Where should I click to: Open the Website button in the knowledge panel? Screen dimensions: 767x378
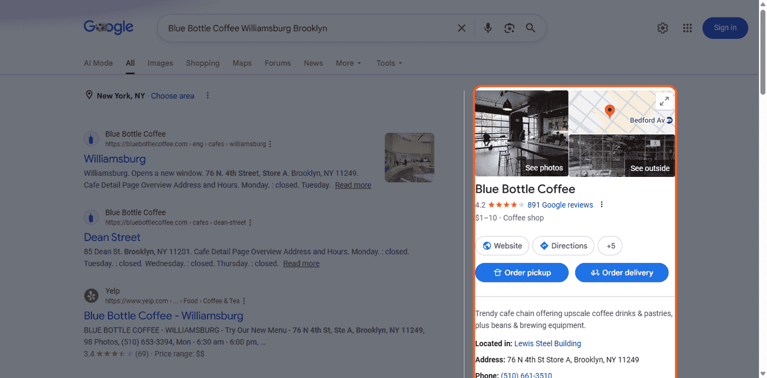[502, 246]
